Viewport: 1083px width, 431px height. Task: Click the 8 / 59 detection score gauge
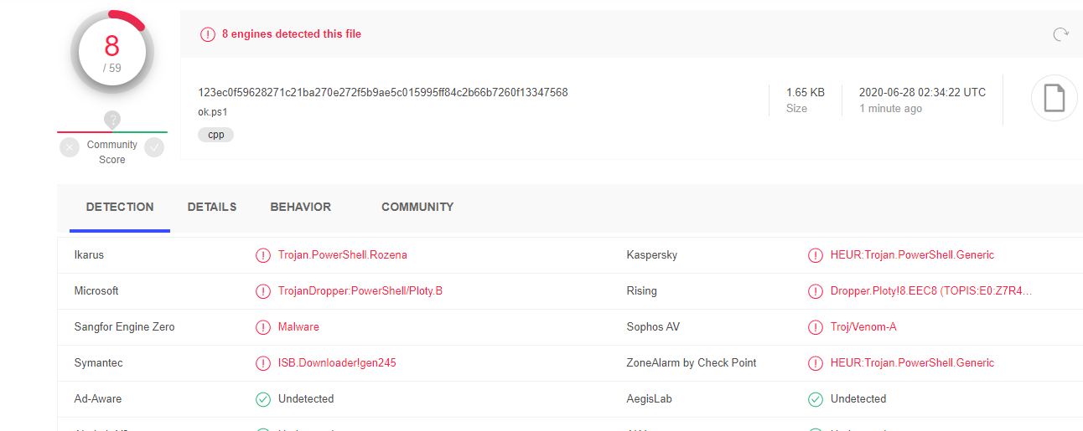(x=112, y=52)
